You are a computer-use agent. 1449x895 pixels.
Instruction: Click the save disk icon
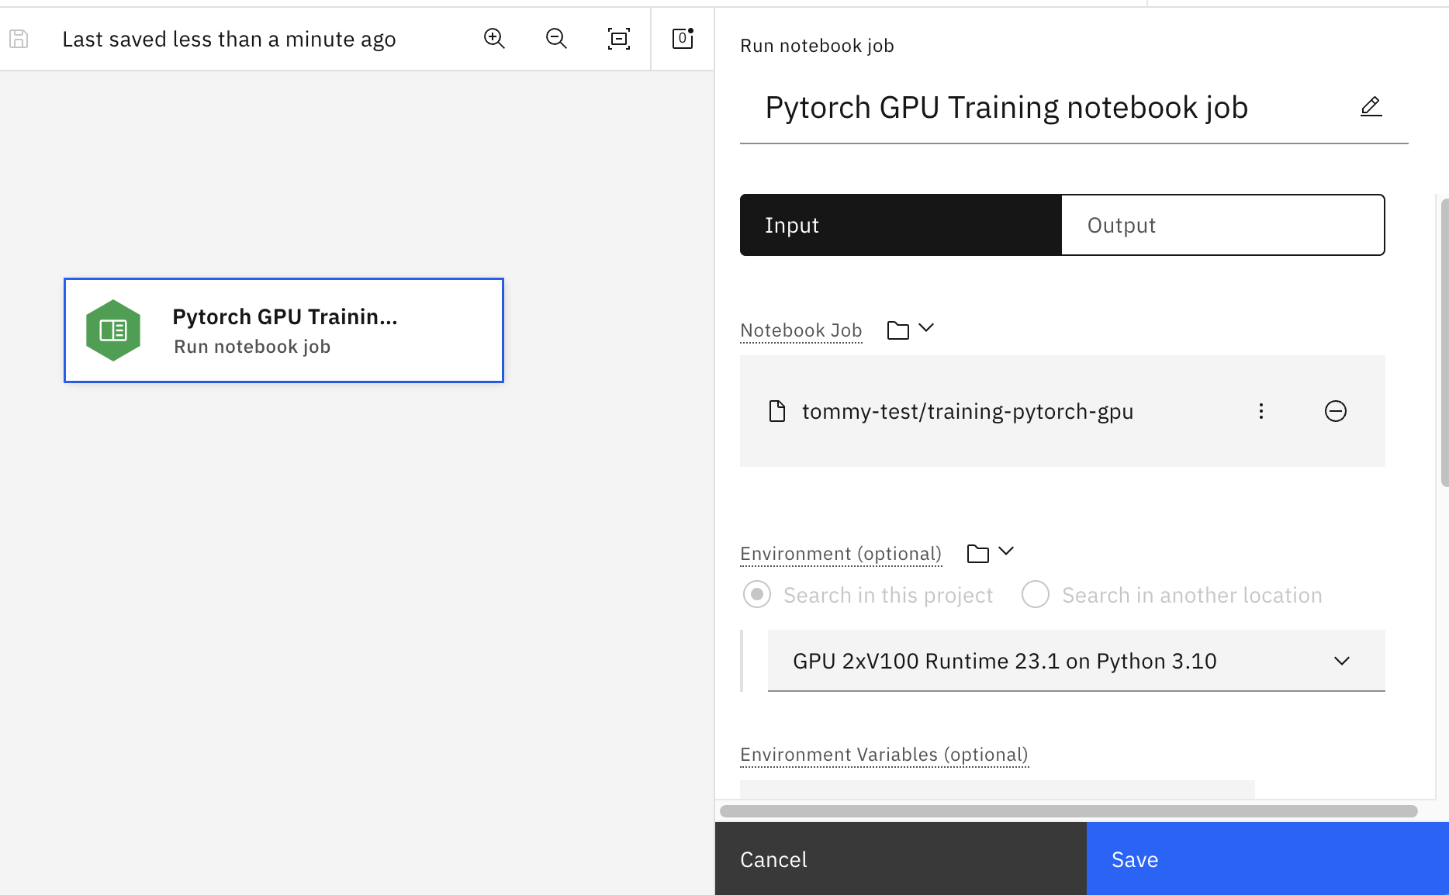pyautogui.click(x=19, y=39)
